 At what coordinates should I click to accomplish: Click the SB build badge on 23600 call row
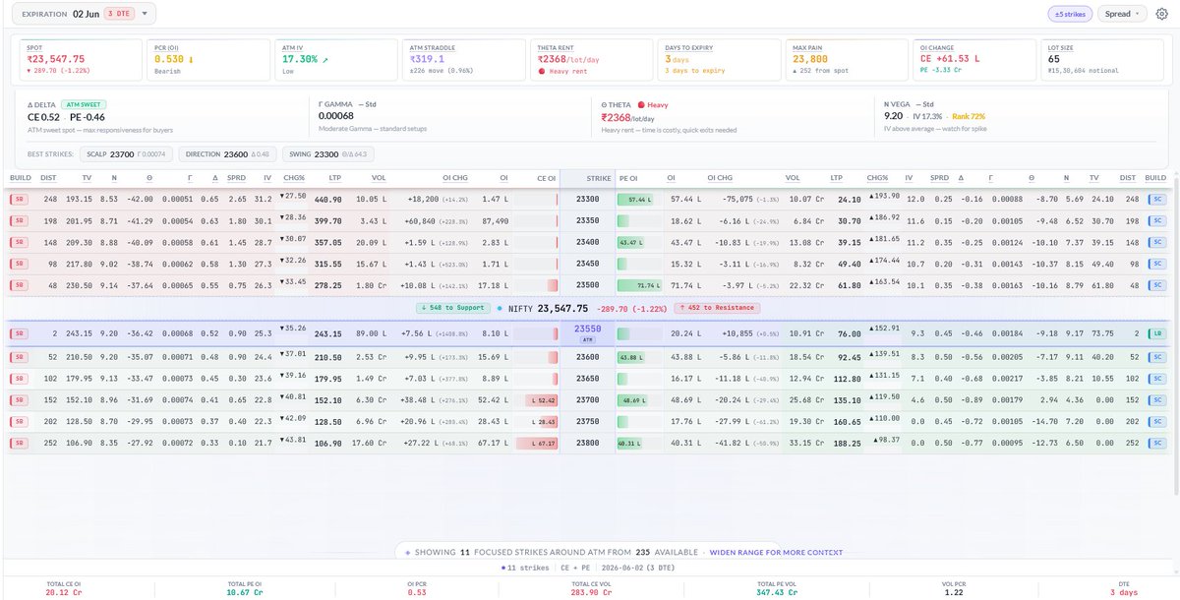18,355
